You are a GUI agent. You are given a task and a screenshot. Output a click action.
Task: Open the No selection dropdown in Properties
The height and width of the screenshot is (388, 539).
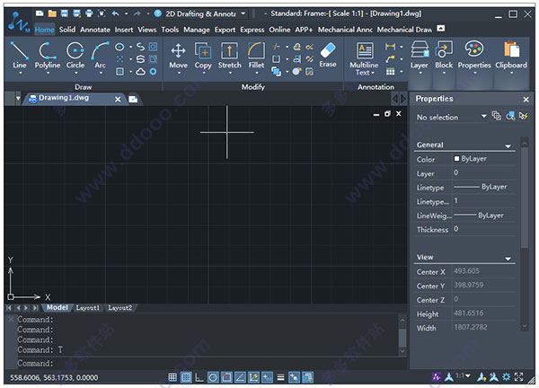click(x=483, y=116)
